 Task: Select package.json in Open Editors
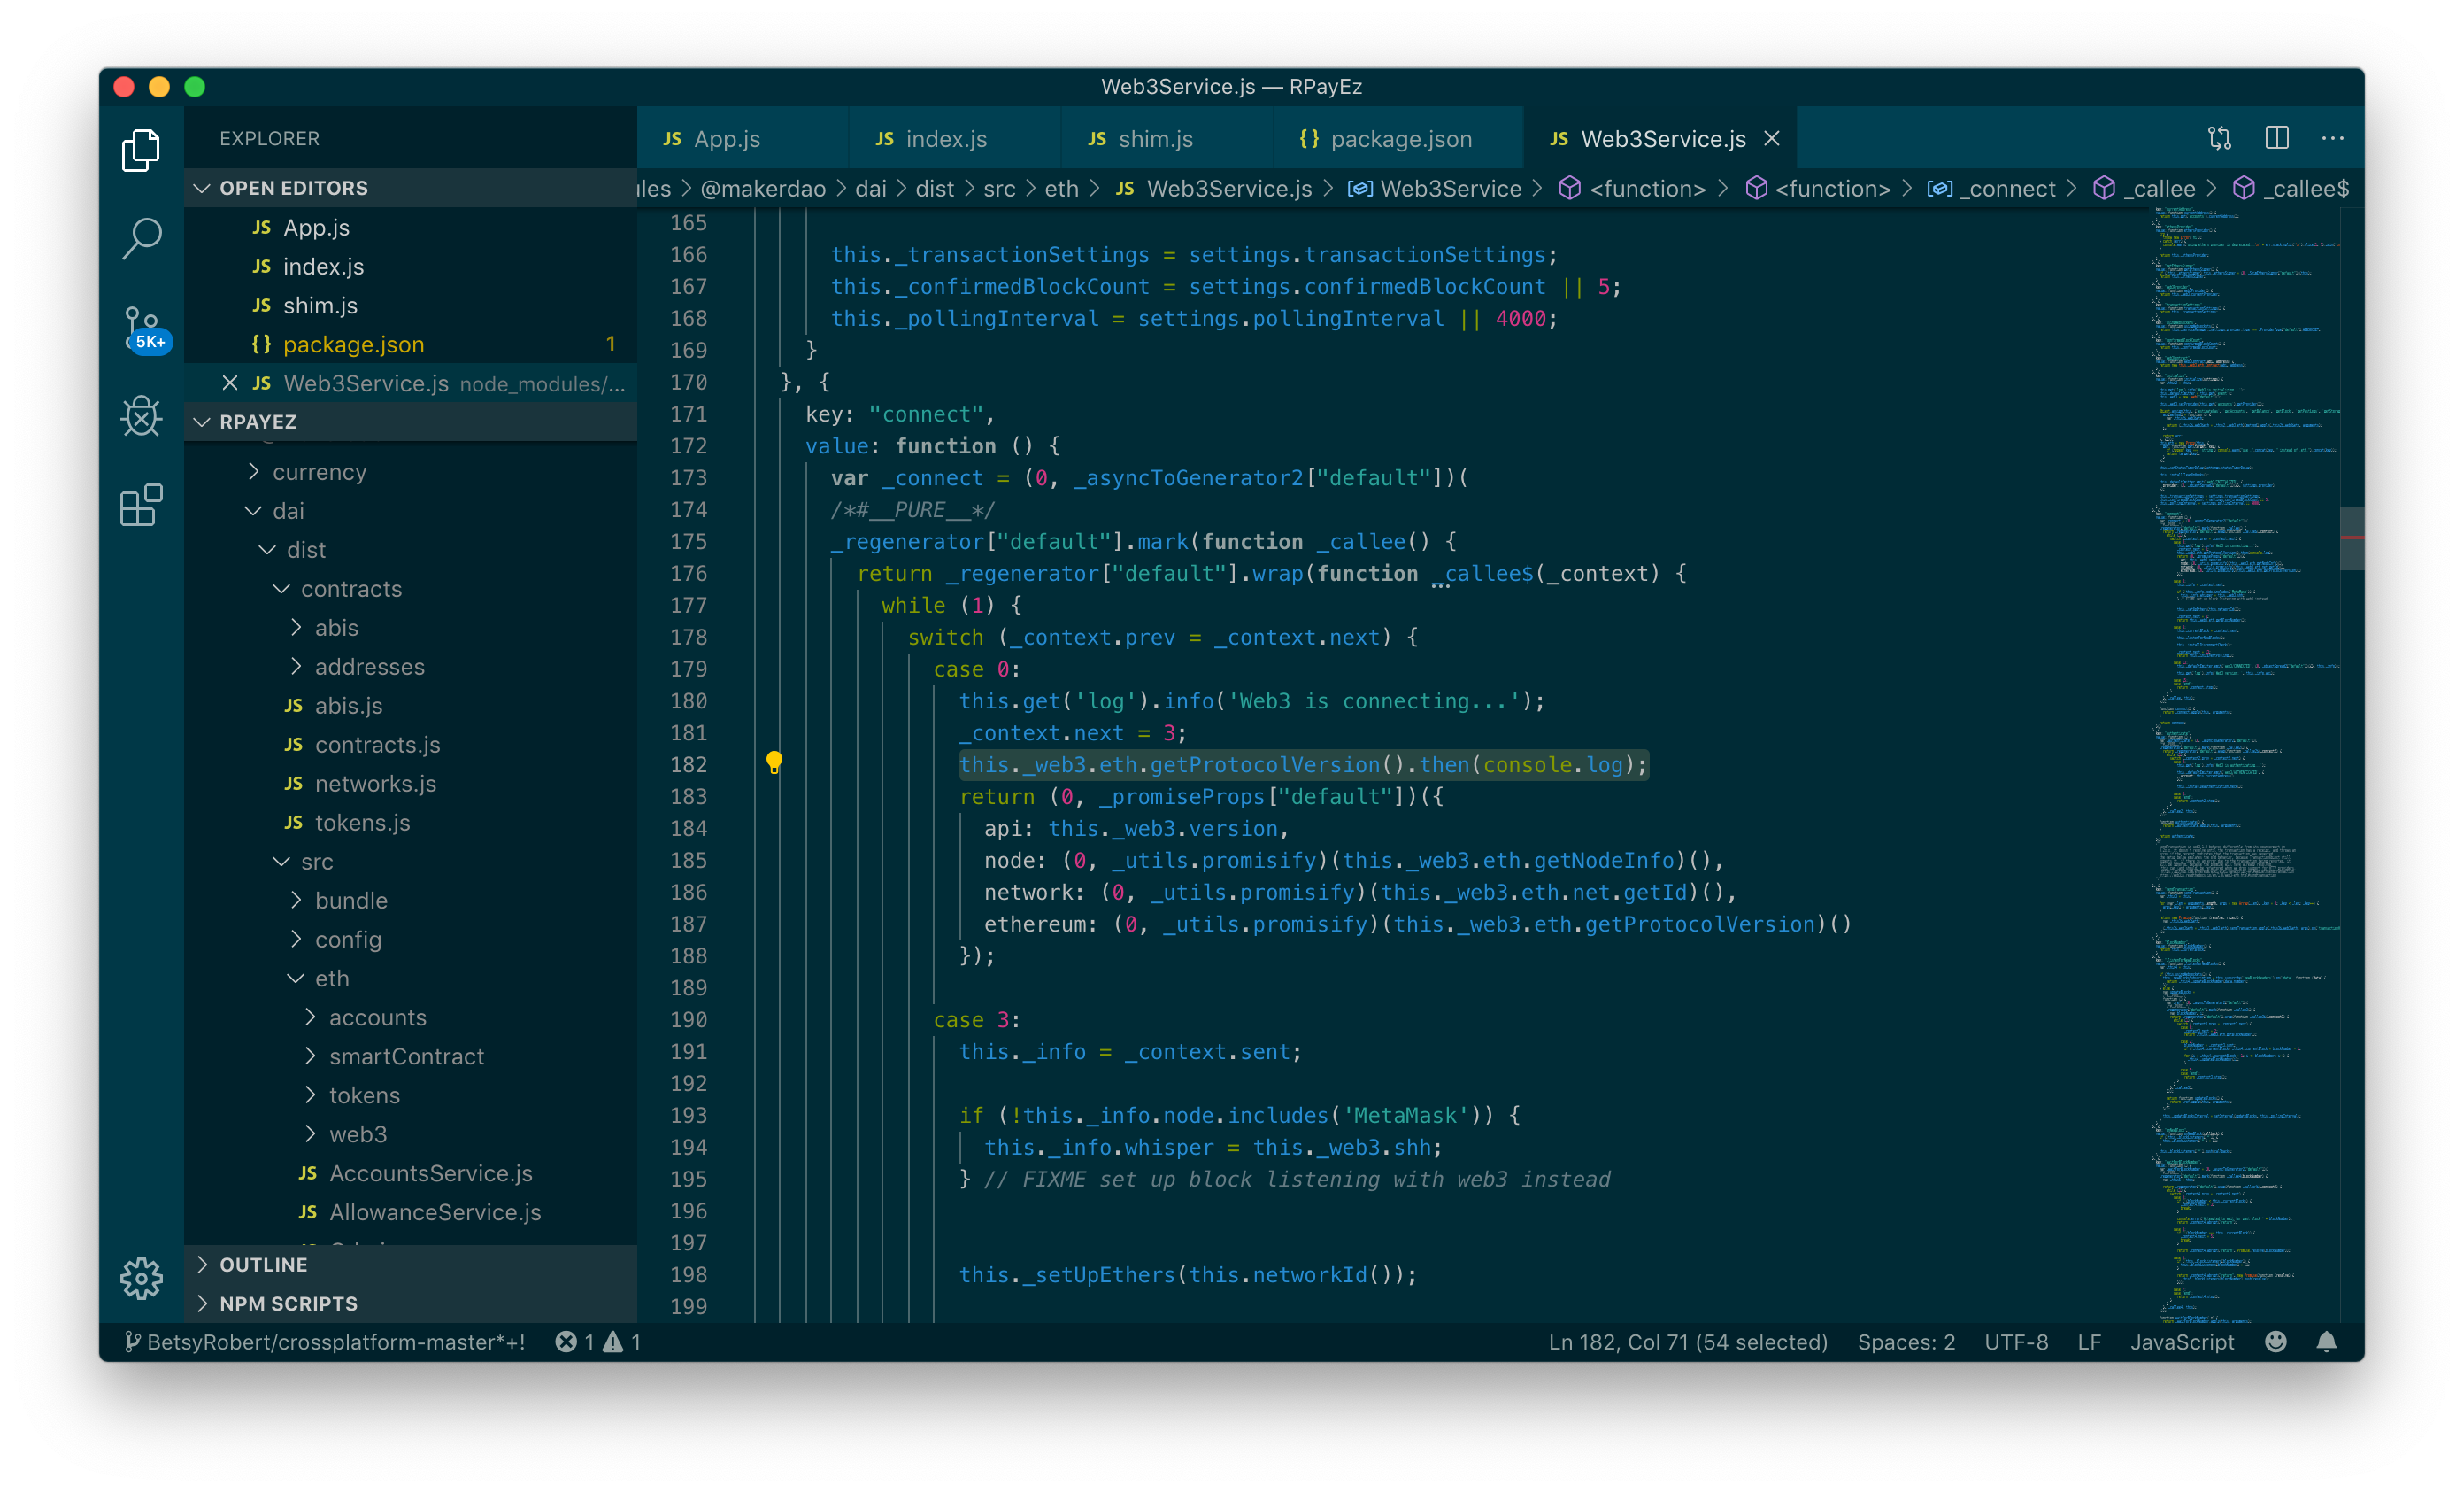(410, 344)
